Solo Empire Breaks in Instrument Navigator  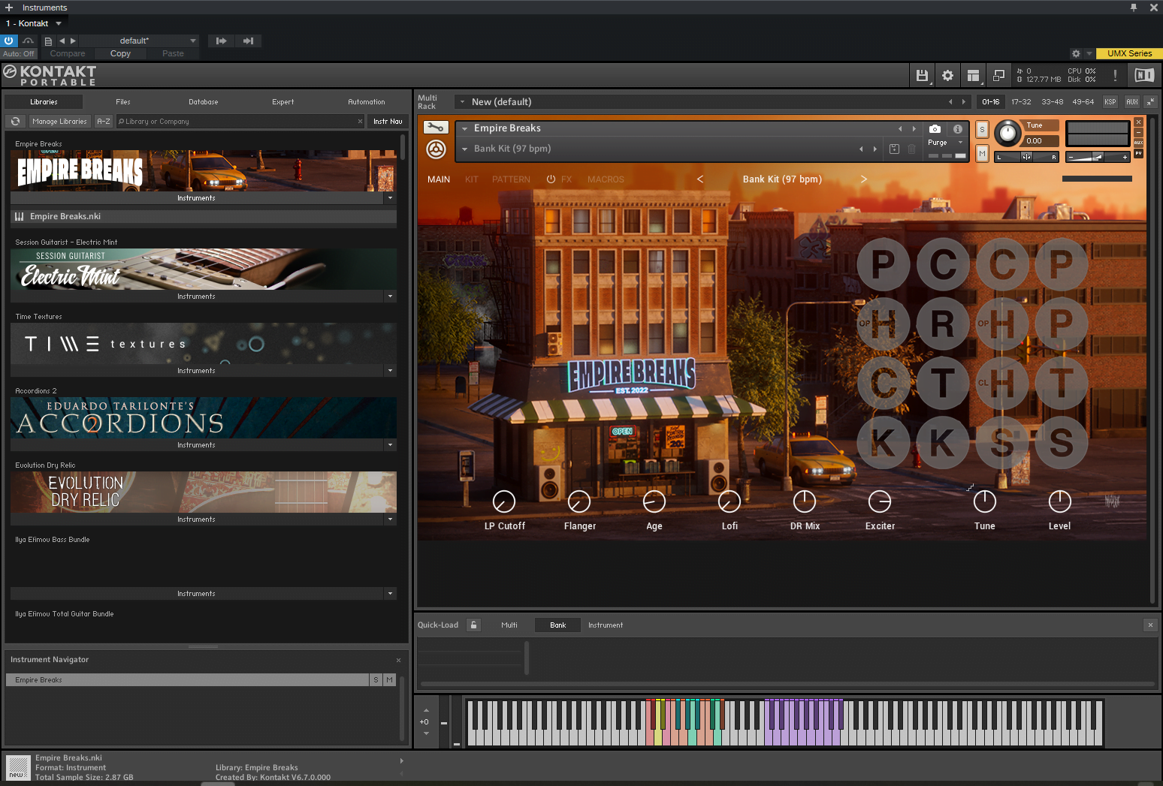376,680
